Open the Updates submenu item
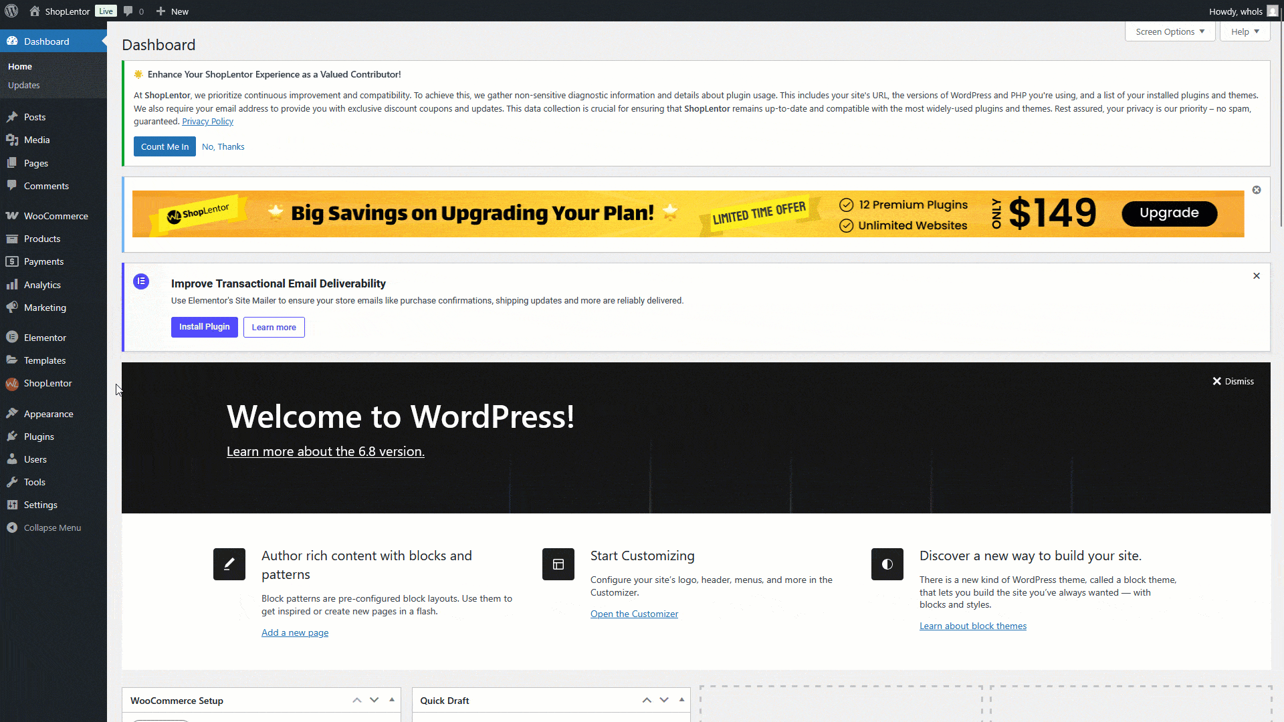Image resolution: width=1284 pixels, height=722 pixels. [x=24, y=85]
